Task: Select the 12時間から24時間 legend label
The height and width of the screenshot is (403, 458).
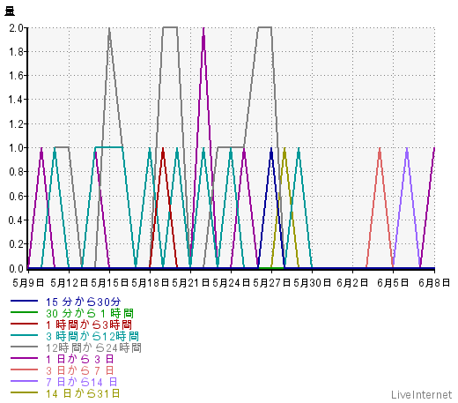Action: (93, 347)
